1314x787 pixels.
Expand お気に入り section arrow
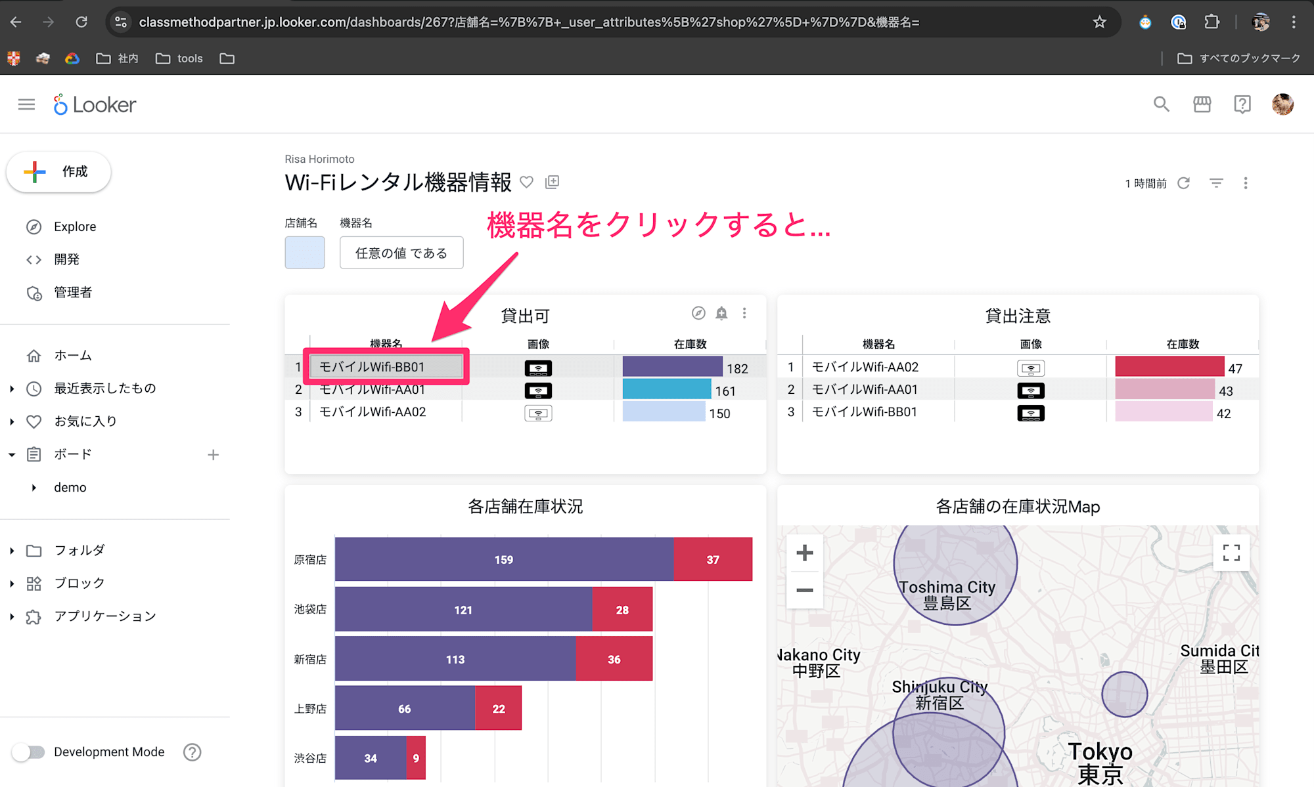pos(12,421)
